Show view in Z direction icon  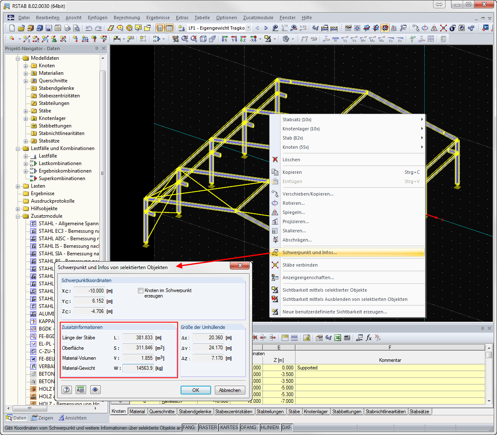tap(243, 39)
